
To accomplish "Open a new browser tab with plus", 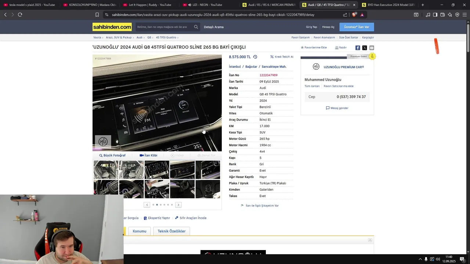I will pyautogui.click(x=423, y=5).
